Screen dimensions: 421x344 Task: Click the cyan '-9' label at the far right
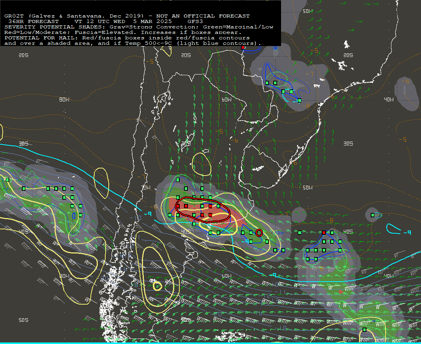click(x=408, y=232)
